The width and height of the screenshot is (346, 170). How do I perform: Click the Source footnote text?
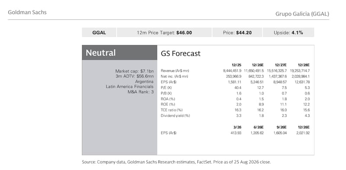(x=176, y=162)
